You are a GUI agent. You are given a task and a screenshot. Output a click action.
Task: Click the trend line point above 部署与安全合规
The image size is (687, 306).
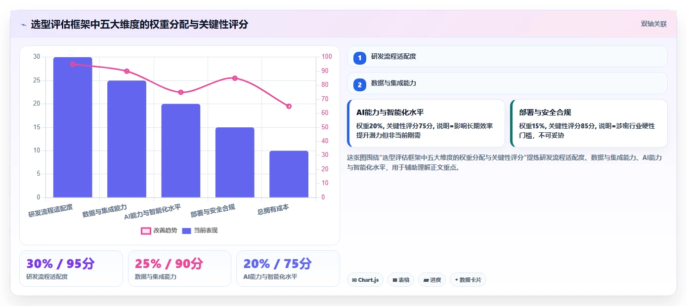tap(235, 78)
